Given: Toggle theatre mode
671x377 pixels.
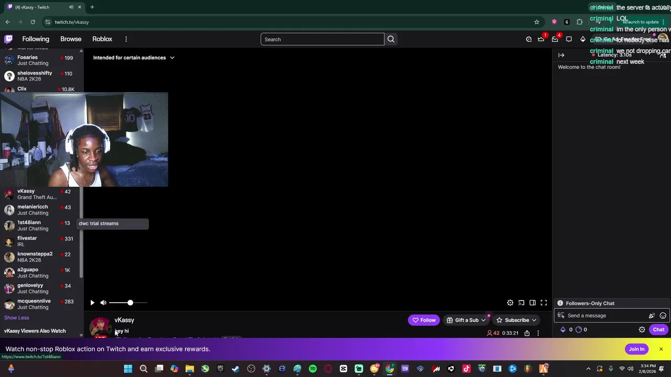Looking at the screenshot, I should pyautogui.click(x=533, y=303).
